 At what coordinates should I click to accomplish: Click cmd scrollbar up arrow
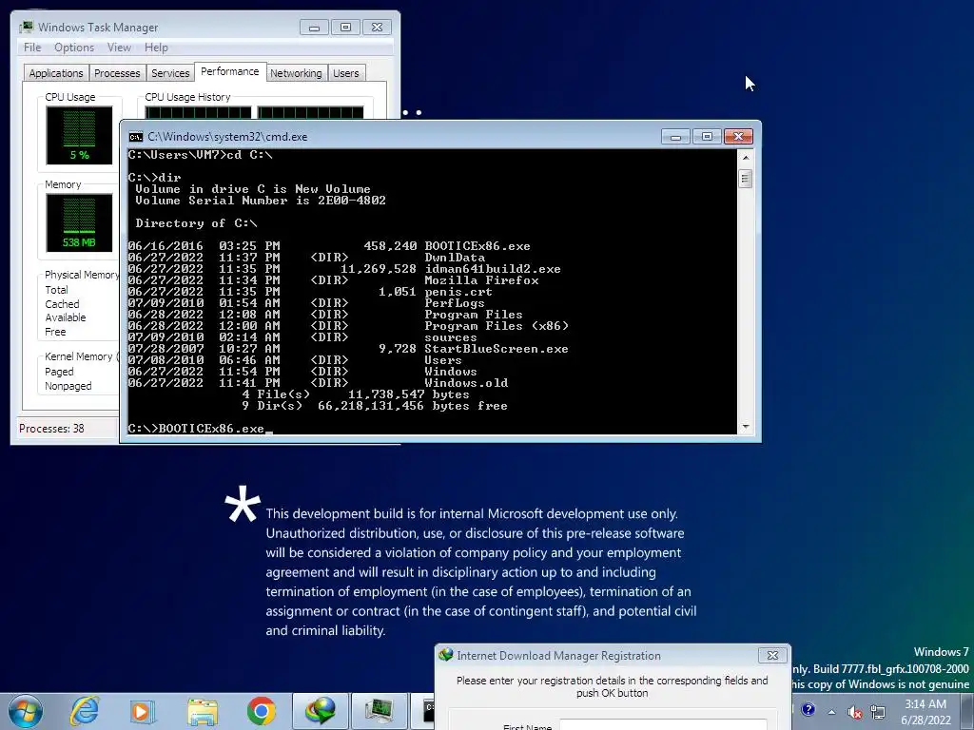(746, 158)
